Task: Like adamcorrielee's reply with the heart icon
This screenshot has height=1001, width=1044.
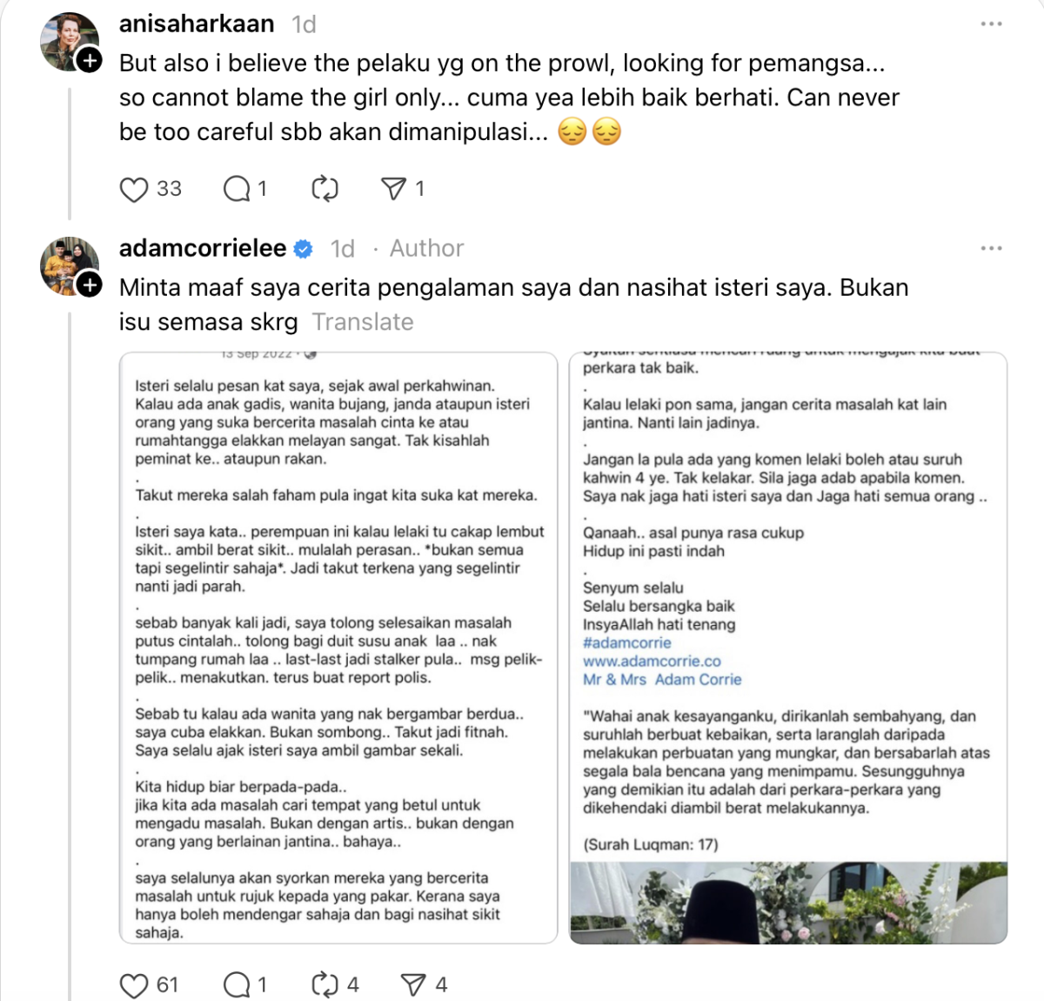Action: [133, 985]
